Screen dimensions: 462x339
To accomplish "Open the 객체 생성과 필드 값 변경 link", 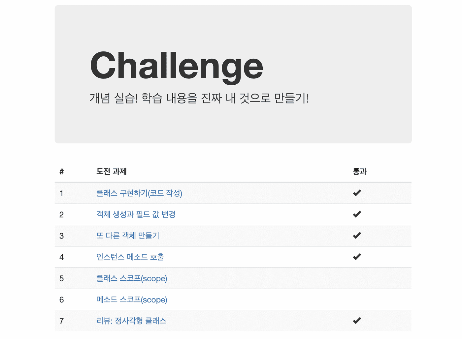I will (x=136, y=214).
